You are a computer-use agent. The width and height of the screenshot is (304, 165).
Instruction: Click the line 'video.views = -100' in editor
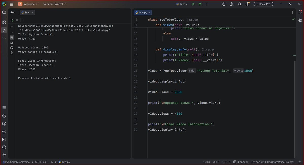point(165,114)
